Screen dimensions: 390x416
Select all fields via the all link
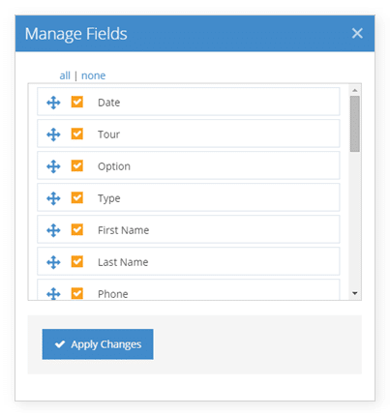click(65, 75)
